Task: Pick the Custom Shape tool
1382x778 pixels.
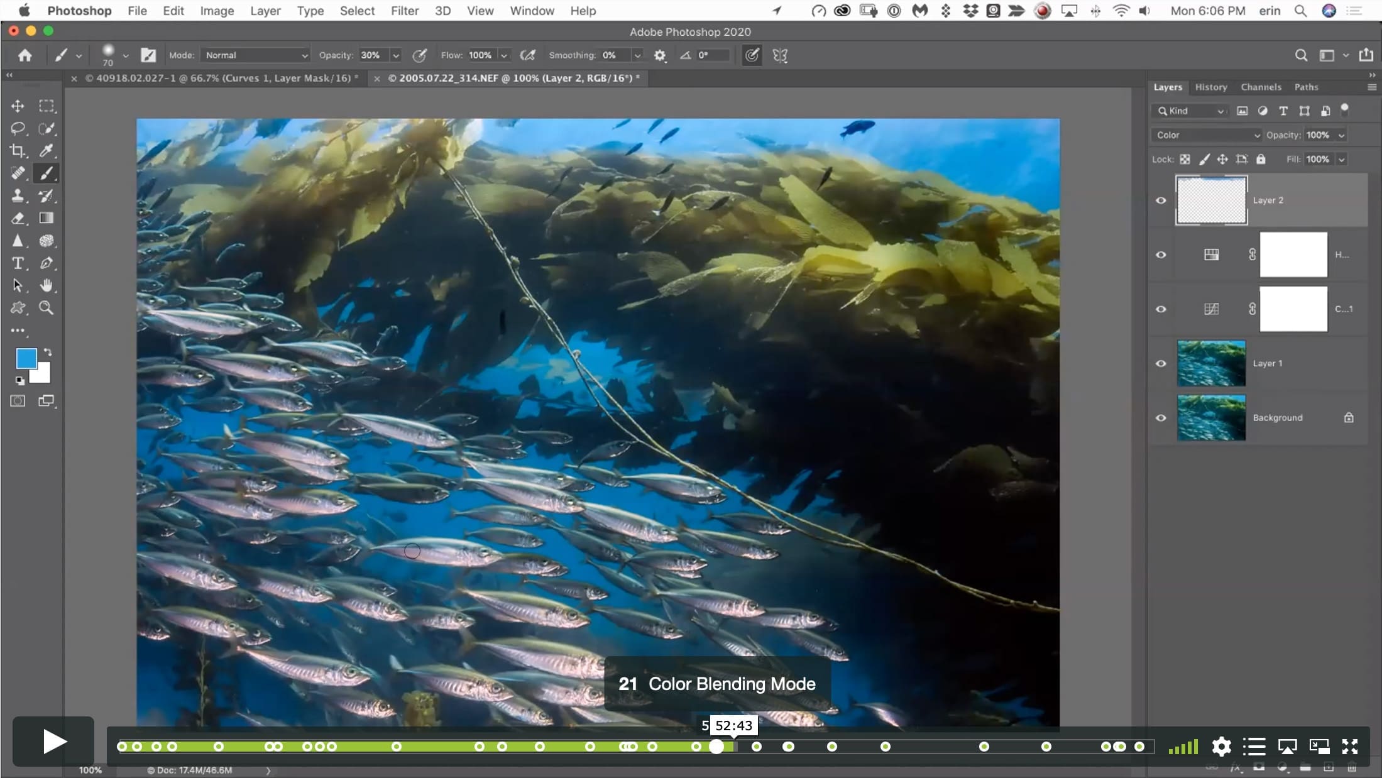Action: 18,308
